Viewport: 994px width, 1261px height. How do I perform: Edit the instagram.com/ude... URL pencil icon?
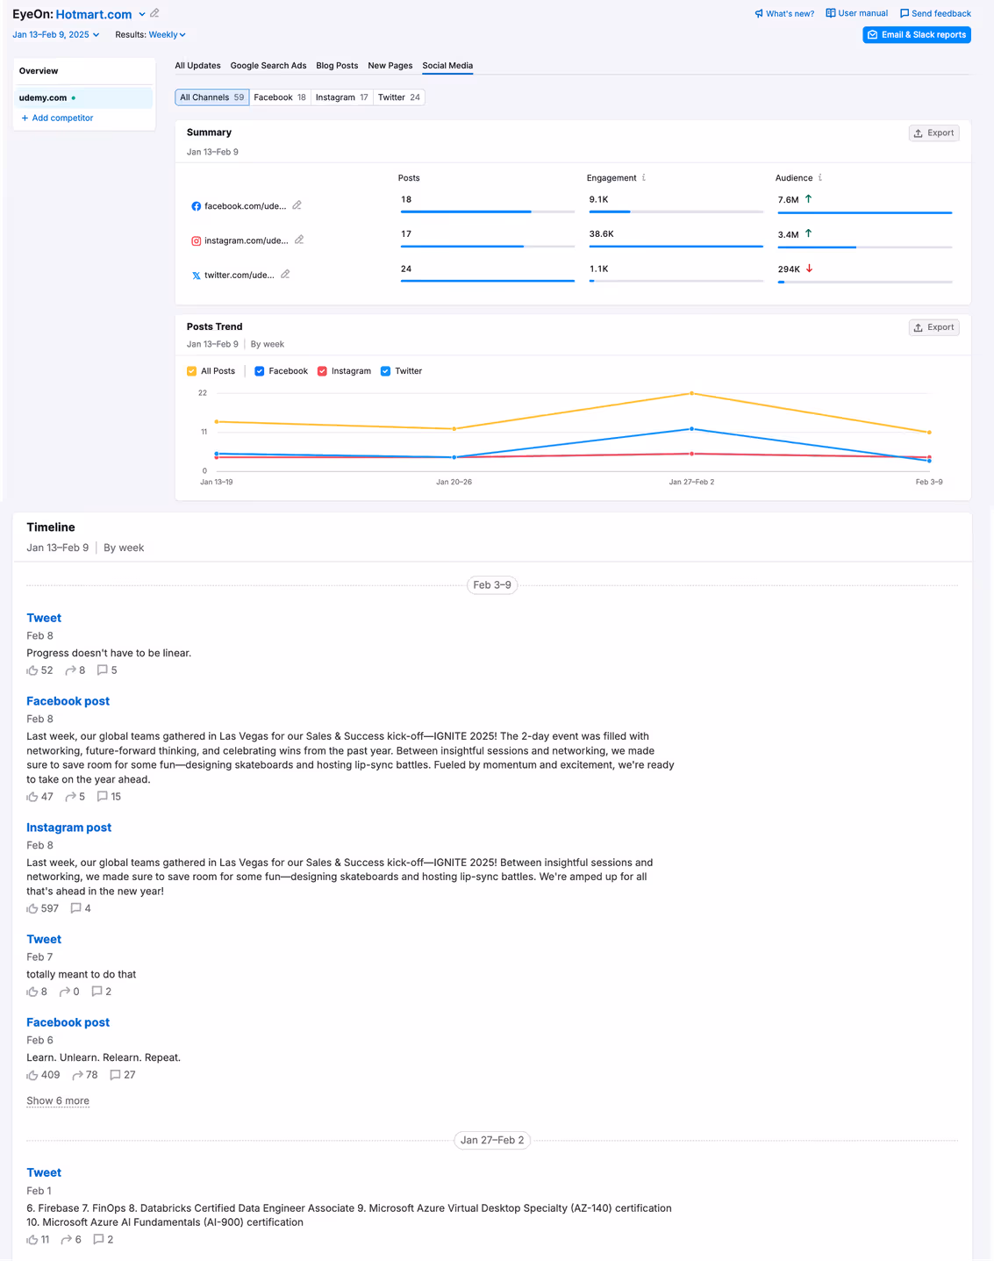coord(299,240)
